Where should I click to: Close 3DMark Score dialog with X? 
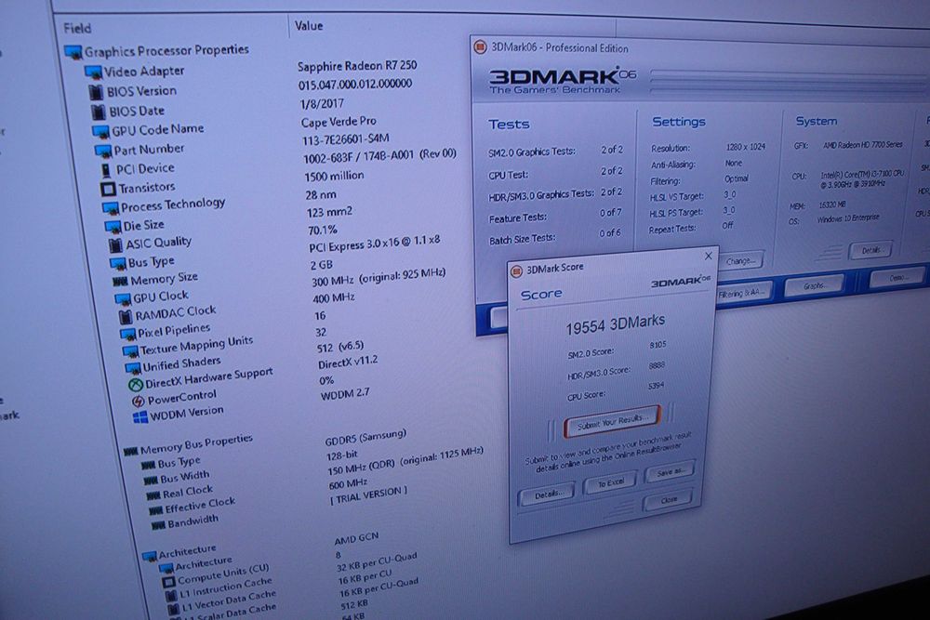tap(708, 256)
